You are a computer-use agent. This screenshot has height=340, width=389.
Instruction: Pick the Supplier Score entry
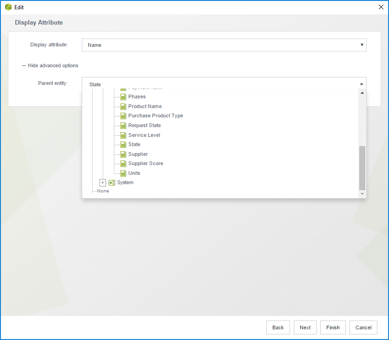coord(145,163)
